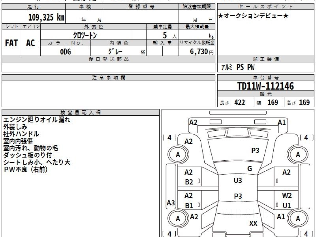
Task: Click the 車検 header cell
Action: click(85, 7)
